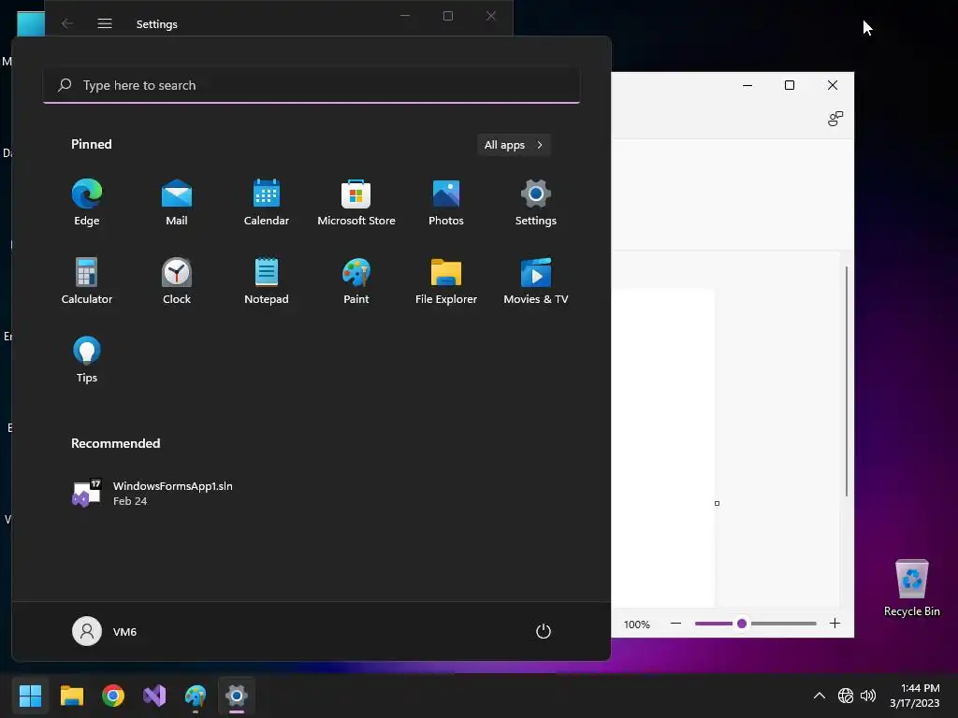Launch Notepad from pinned apps

coord(267,281)
